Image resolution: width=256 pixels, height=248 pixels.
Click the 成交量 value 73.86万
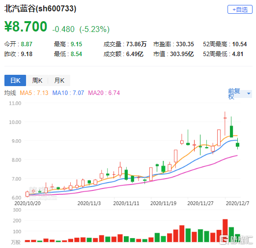136,44
